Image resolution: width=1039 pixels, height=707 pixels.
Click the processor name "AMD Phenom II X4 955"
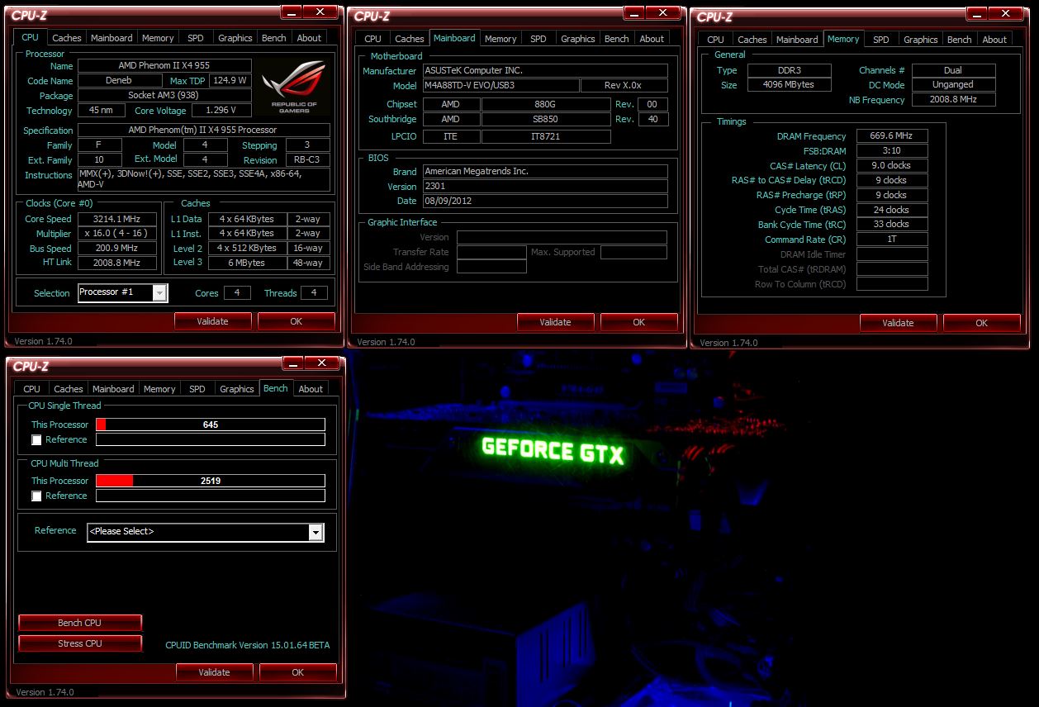click(x=164, y=66)
